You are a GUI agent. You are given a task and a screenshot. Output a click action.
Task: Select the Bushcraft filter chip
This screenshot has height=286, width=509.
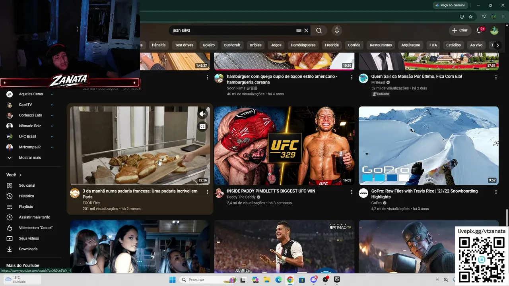point(232,45)
